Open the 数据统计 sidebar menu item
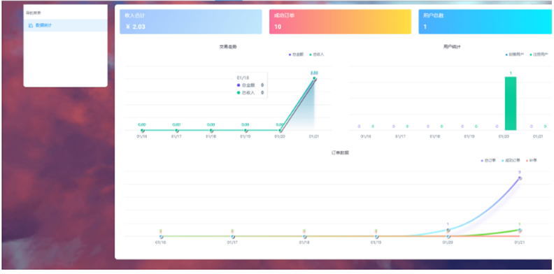 coord(65,25)
